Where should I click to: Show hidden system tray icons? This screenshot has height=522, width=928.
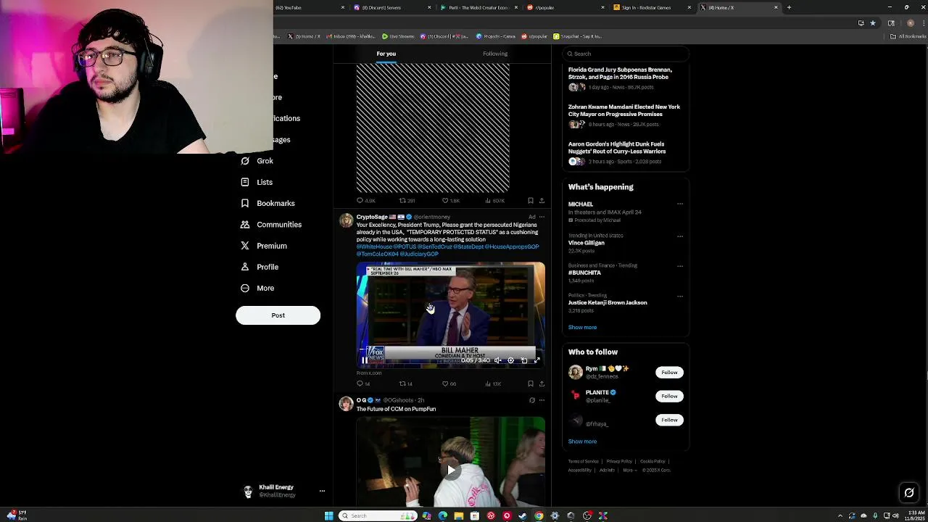[x=840, y=515]
